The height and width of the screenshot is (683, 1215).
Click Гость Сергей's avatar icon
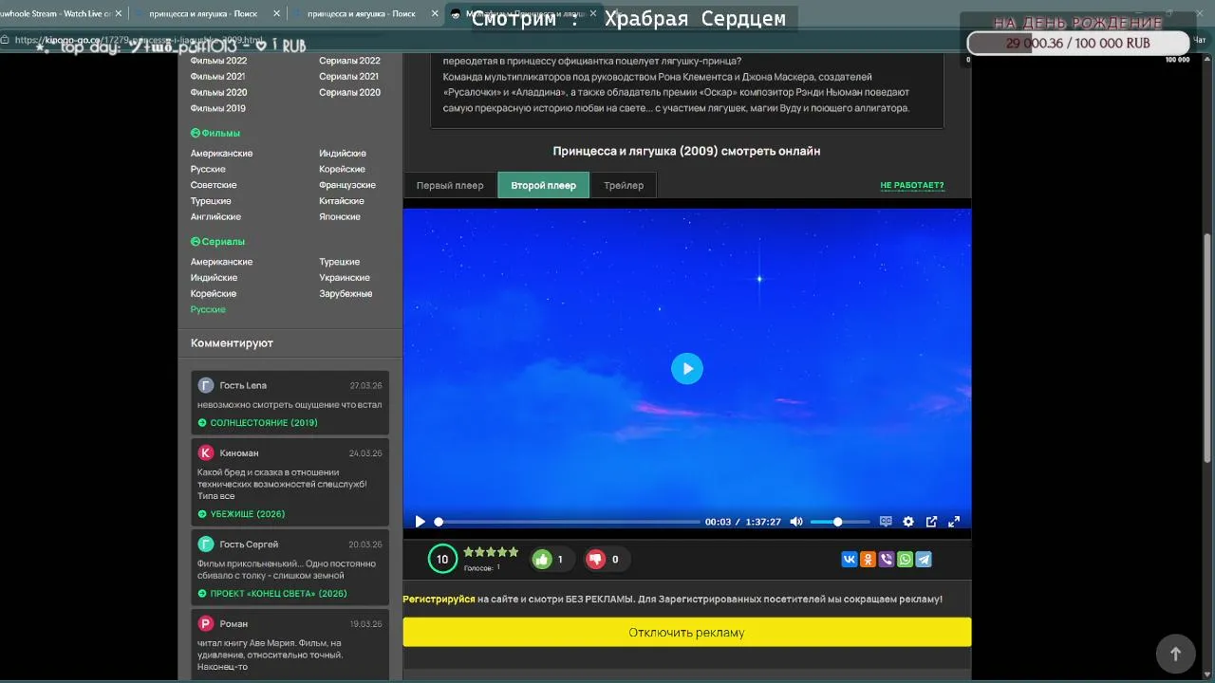pyautogui.click(x=206, y=545)
